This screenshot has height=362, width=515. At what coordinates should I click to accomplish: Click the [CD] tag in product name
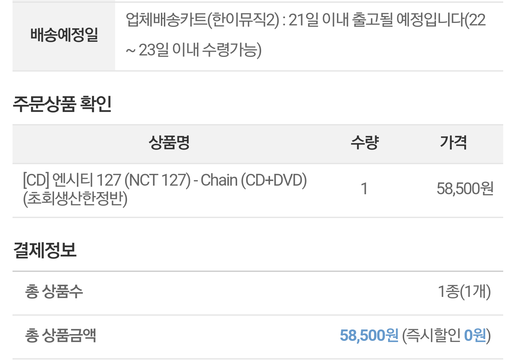36,180
